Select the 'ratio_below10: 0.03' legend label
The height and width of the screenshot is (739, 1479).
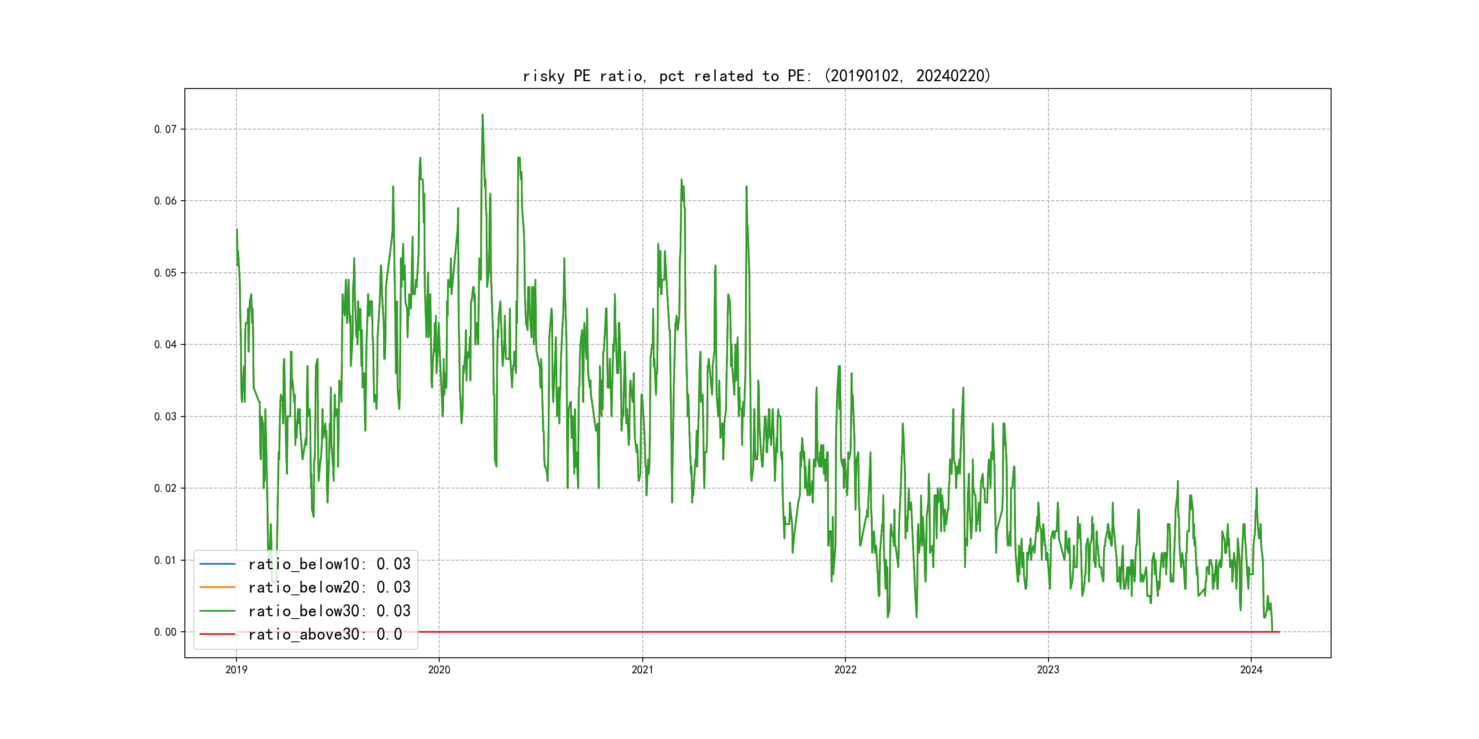[329, 564]
